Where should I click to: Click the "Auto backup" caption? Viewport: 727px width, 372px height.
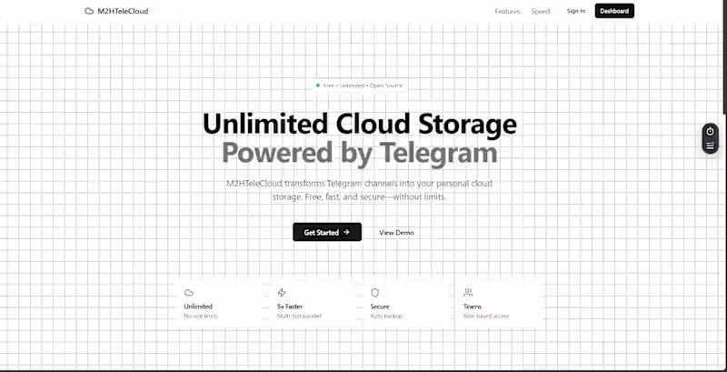387,316
